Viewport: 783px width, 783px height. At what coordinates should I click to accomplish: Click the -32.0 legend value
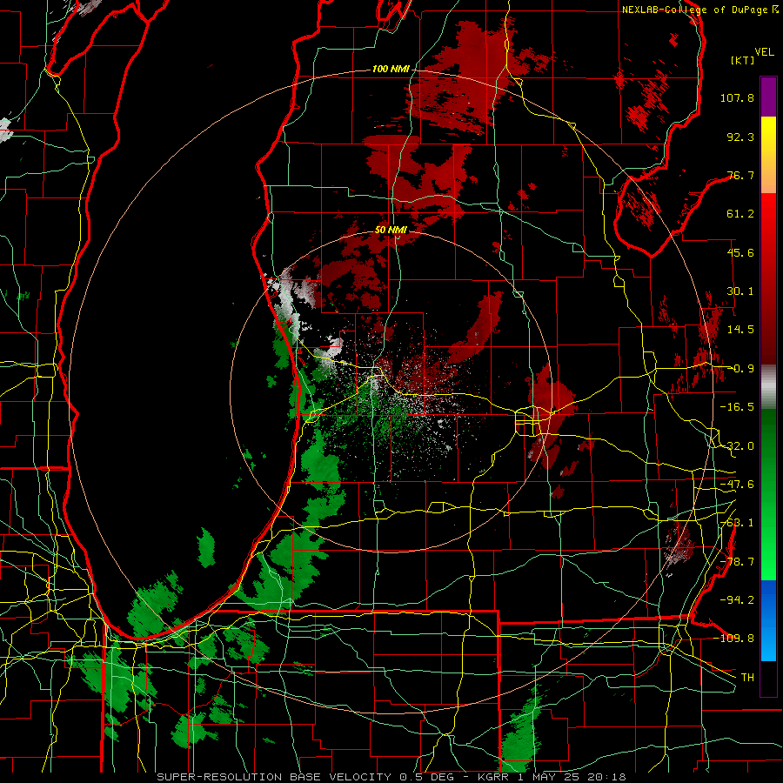737,446
